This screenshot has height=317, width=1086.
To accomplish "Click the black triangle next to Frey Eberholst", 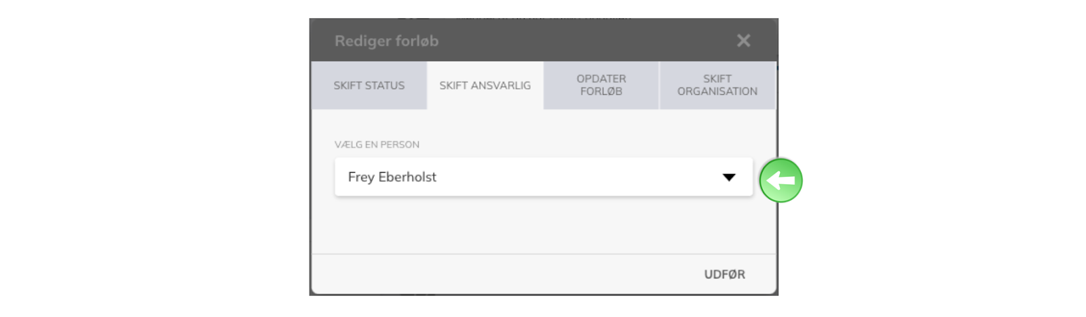I will point(729,177).
